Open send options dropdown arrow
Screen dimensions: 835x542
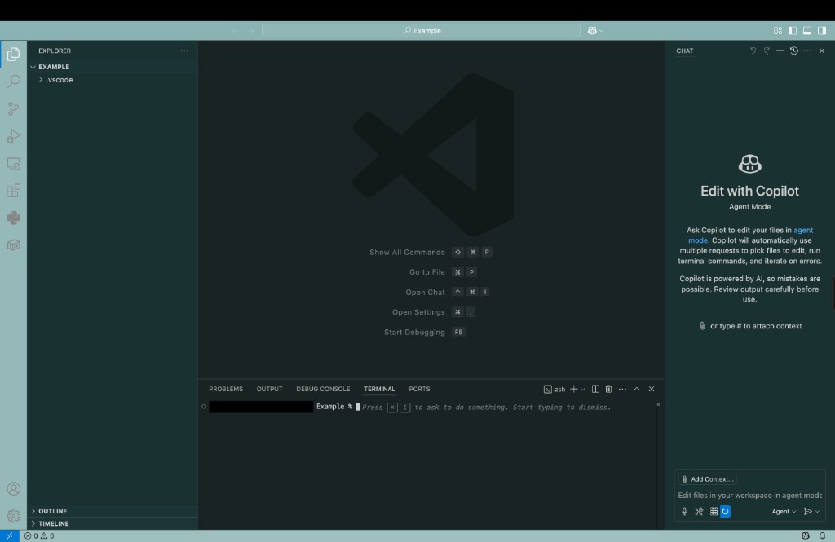tap(817, 511)
